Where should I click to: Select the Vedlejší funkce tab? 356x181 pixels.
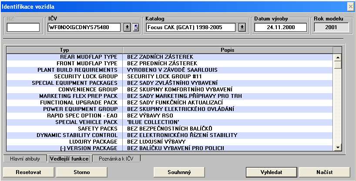pos(69,159)
